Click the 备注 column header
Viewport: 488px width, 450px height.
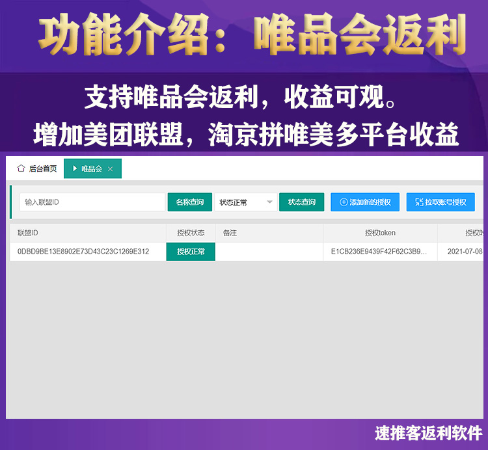269,233
